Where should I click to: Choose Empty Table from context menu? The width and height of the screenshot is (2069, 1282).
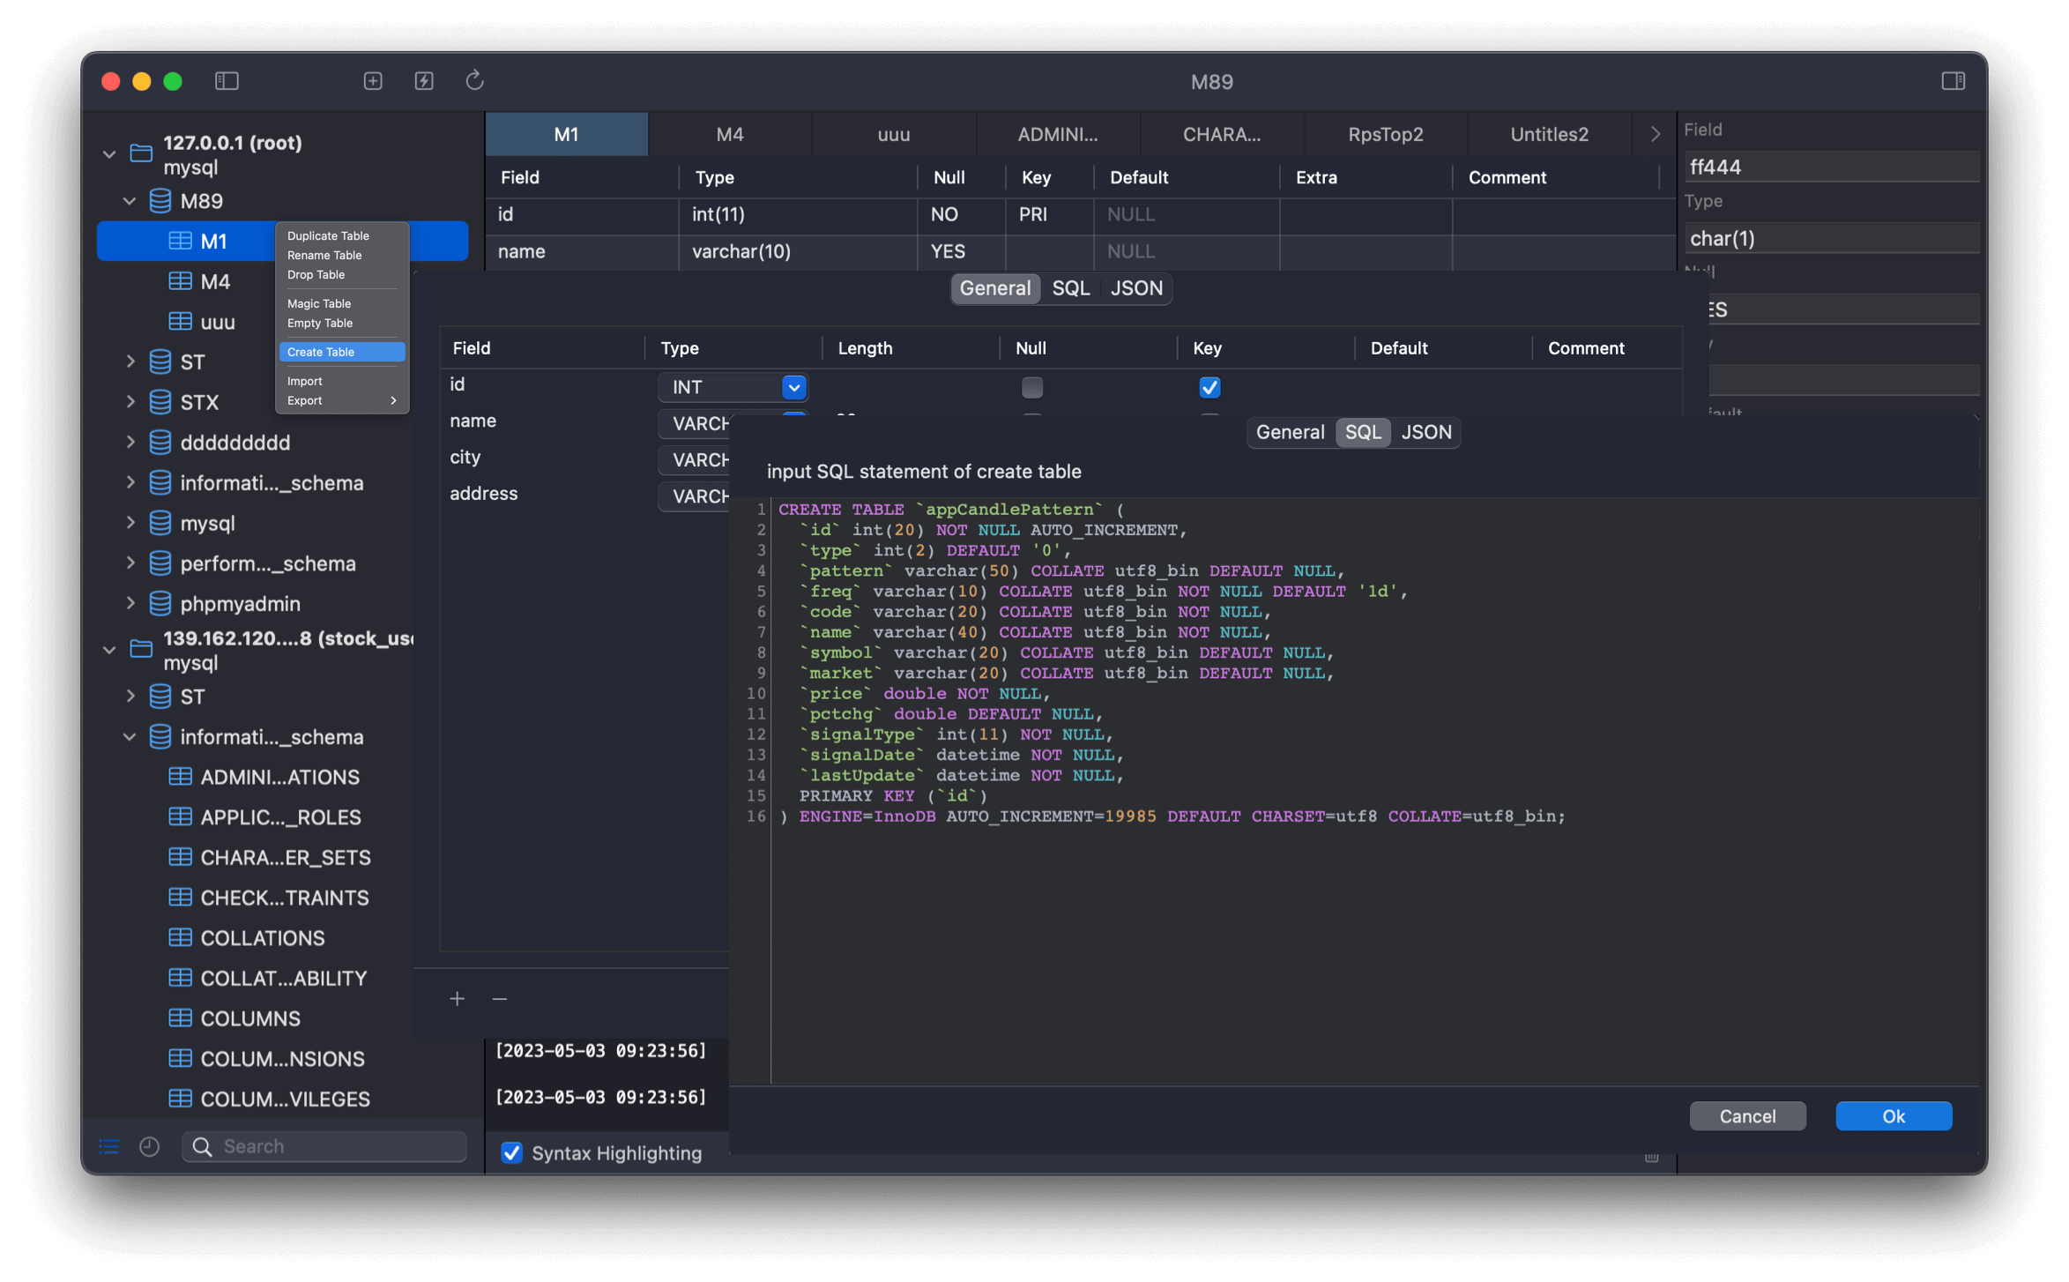[x=342, y=323]
